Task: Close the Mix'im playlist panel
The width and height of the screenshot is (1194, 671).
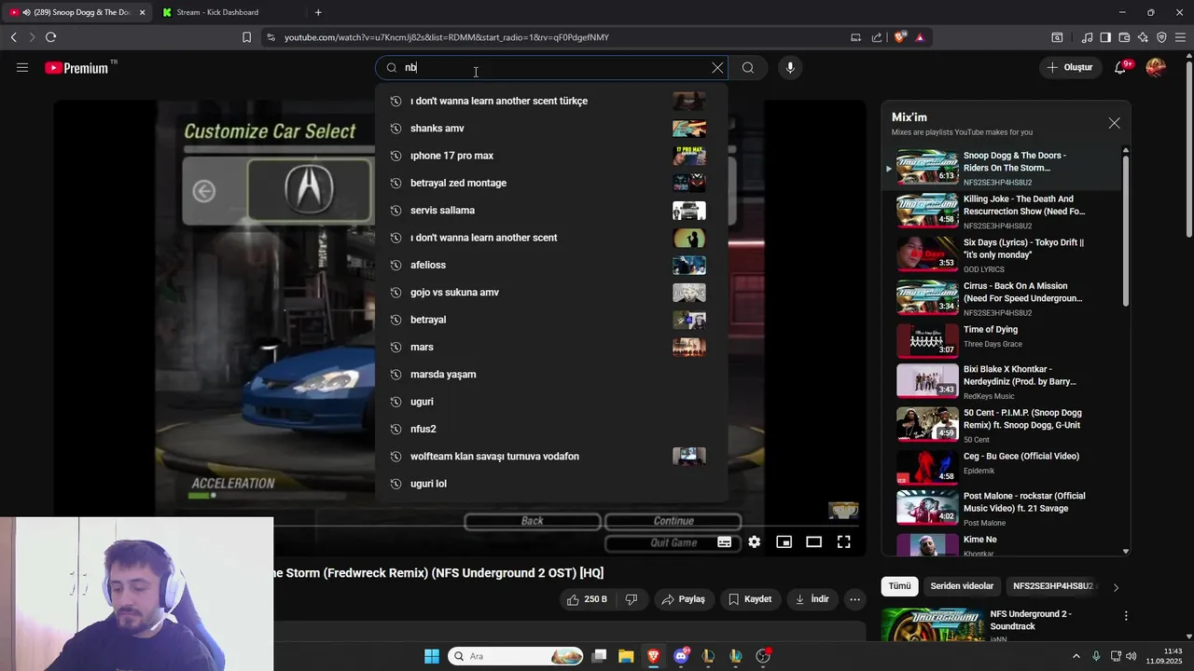Action: click(1114, 123)
